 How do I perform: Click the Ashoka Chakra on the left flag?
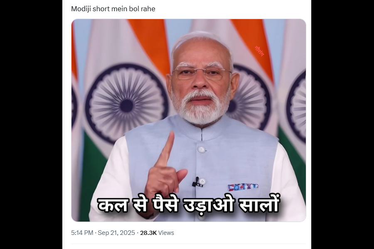pos(127,103)
